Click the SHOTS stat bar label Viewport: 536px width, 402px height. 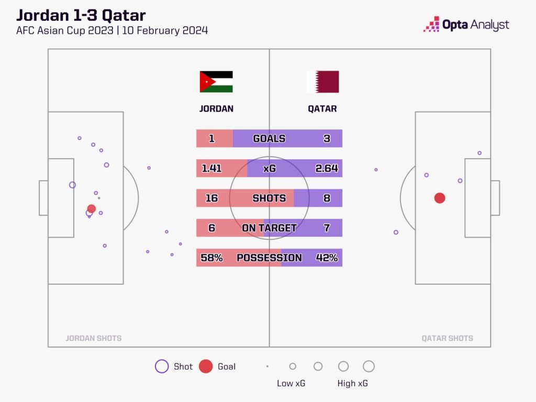point(269,198)
